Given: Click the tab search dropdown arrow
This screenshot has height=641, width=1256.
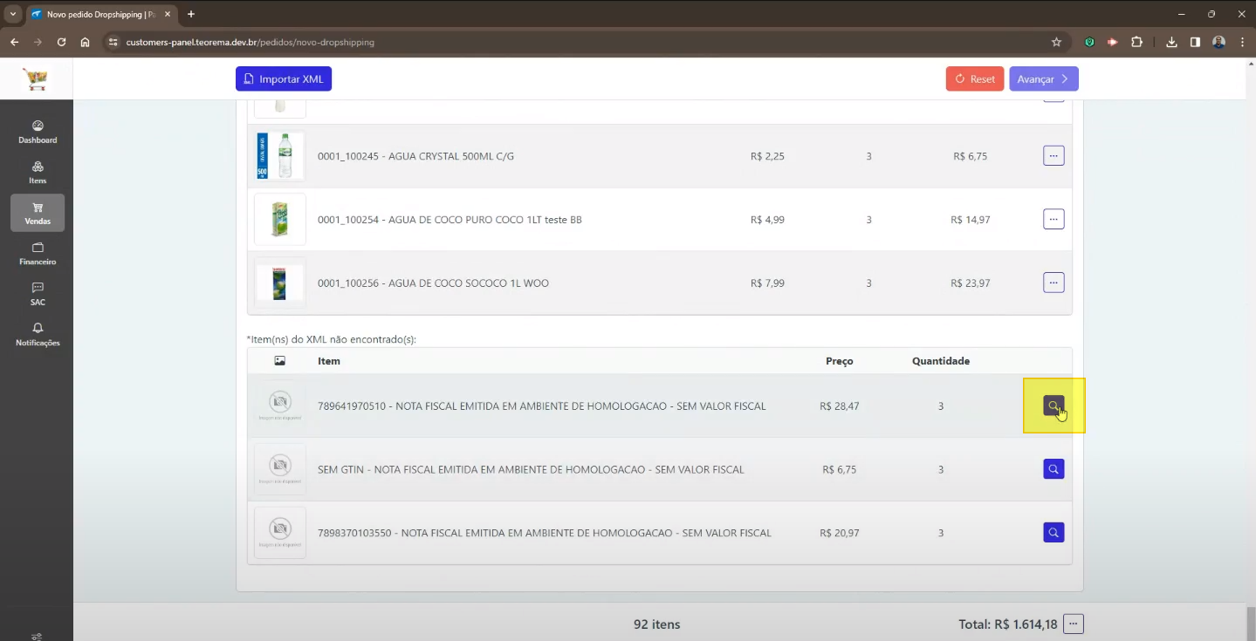Looking at the screenshot, I should tap(13, 14).
